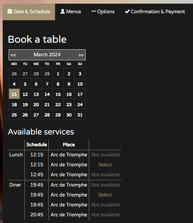Viewport: 193px width, 223px height.
Task: Click the highlighted date 11
Action: pos(14,94)
